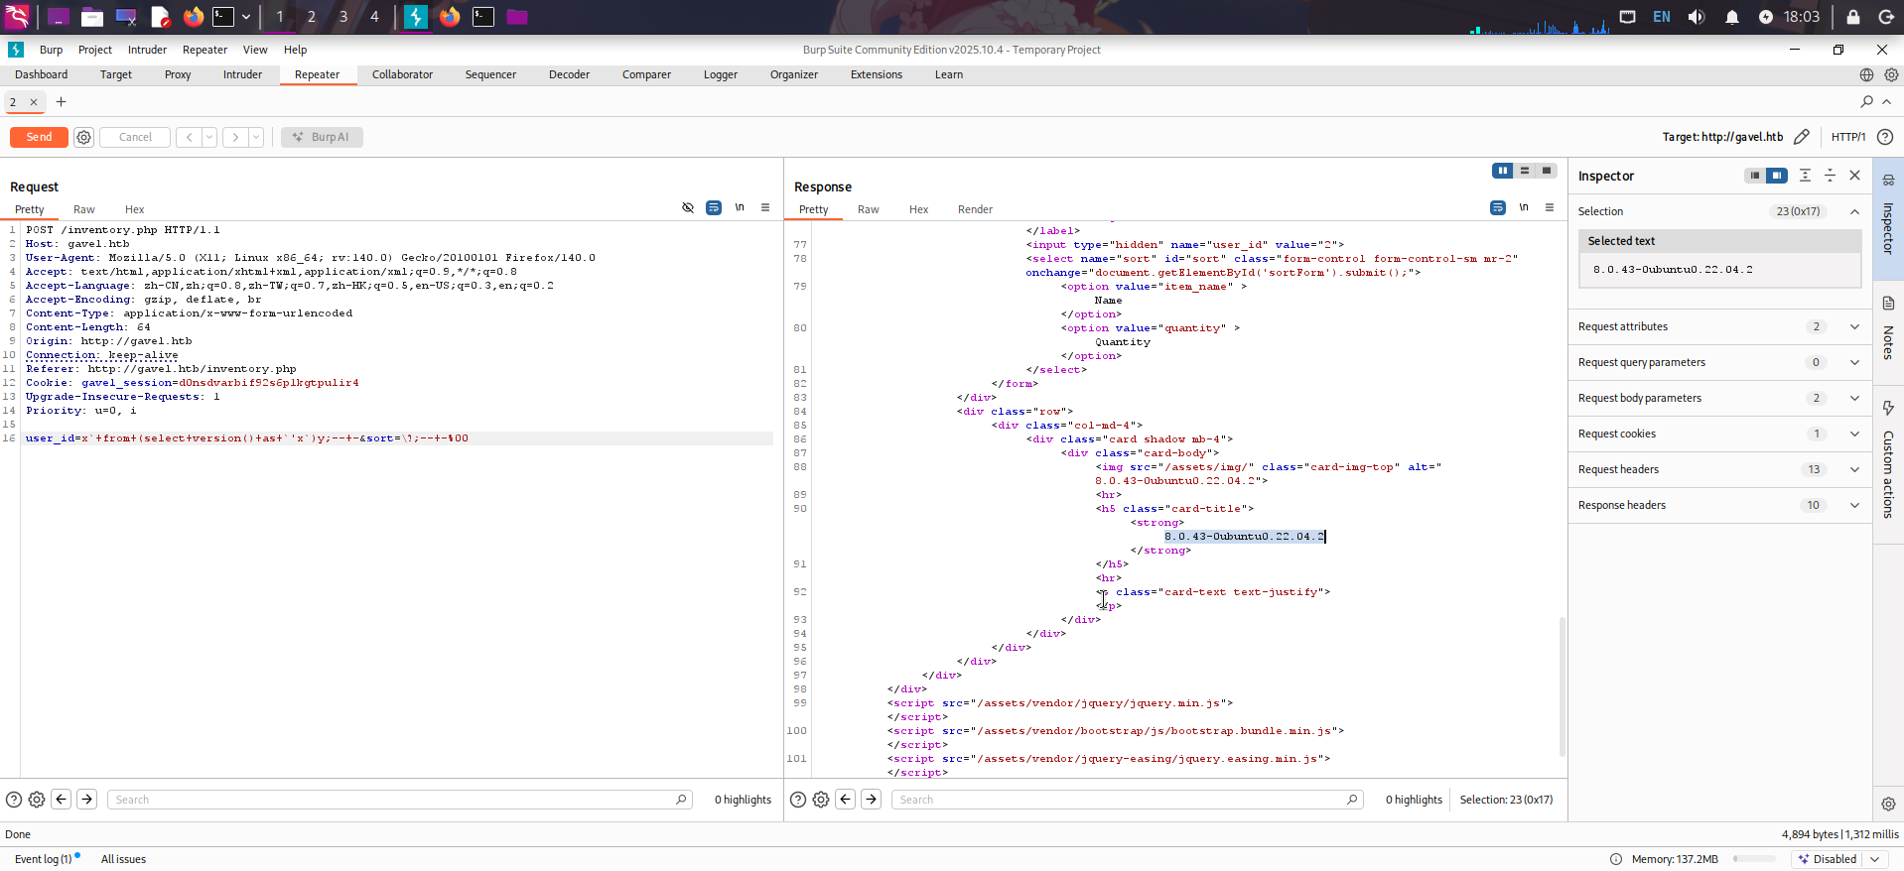Screen dimensions: 1904x871
Task: Close the Inspector panel
Action: 1854,176
